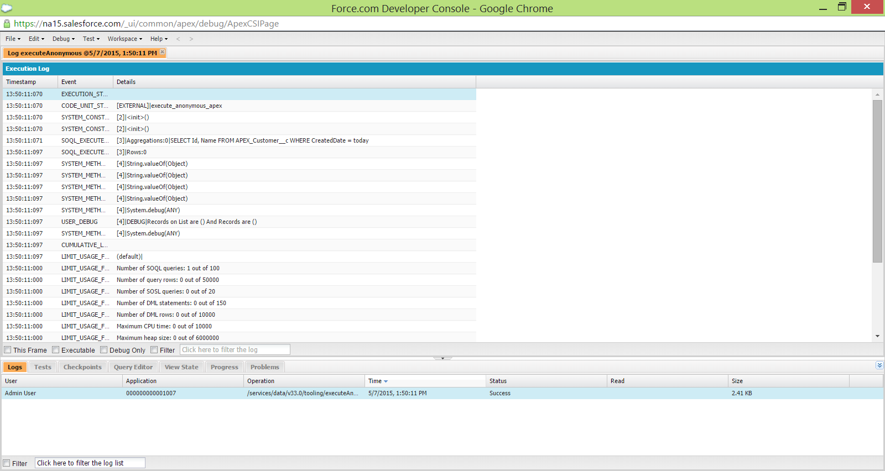Click the execution log scrollbar up arrow
Screen dimensions: 885x471
(x=877, y=95)
